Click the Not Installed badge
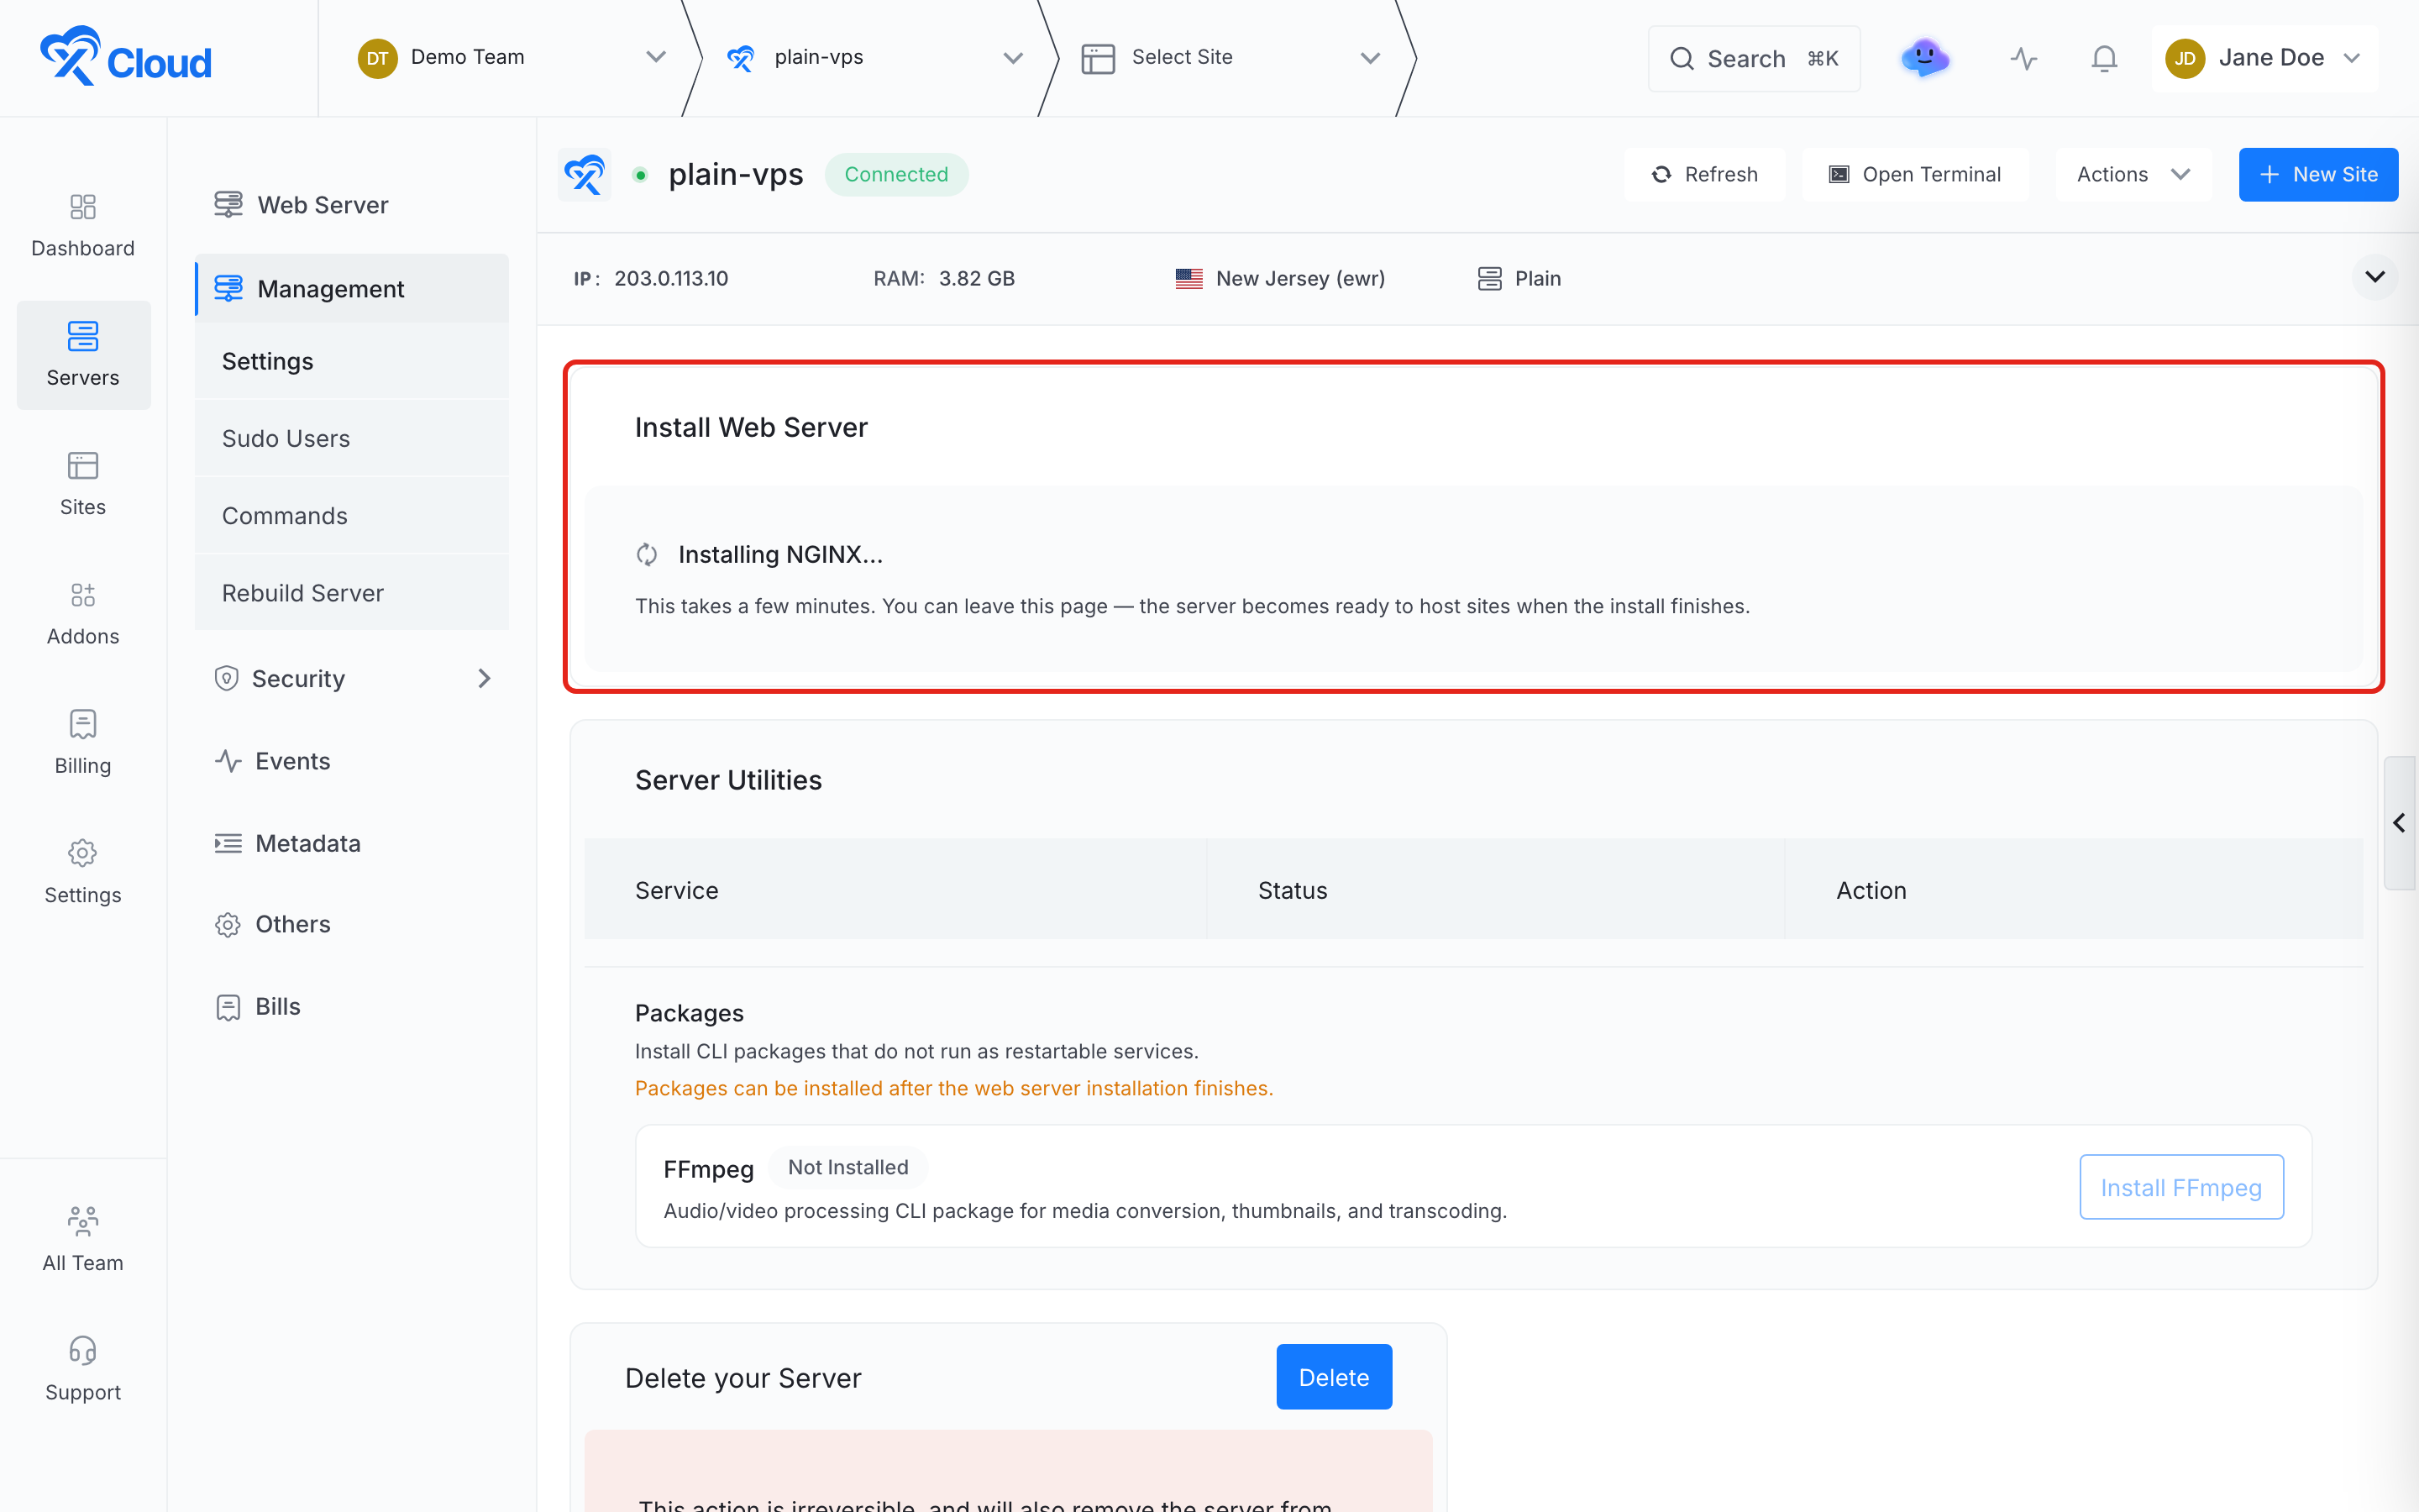Screen dimensions: 2419x1512 coord(847,1167)
